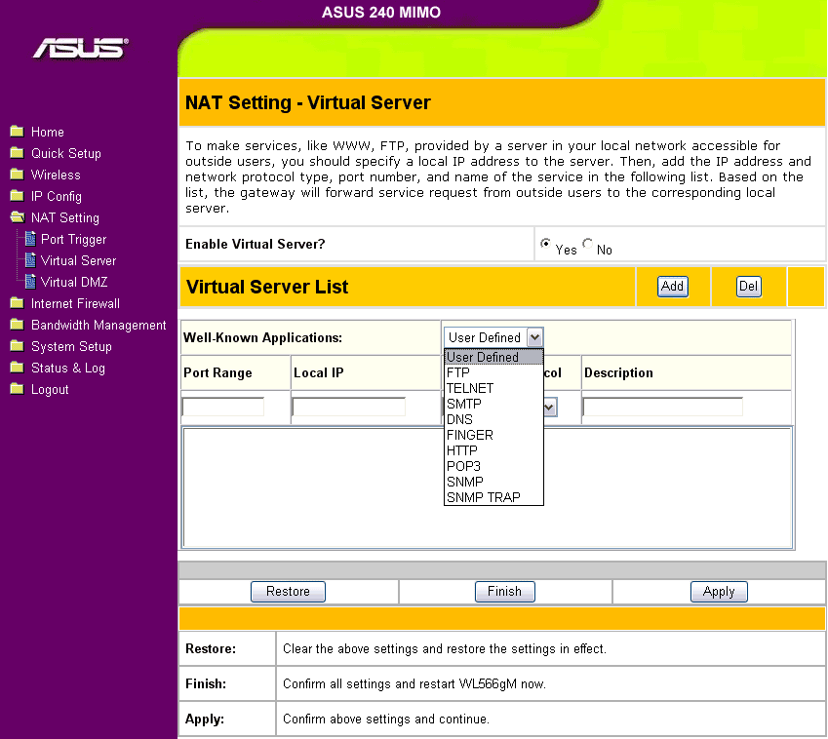This screenshot has width=828, height=739.
Task: Click the ASUS logo
Action: [80, 48]
